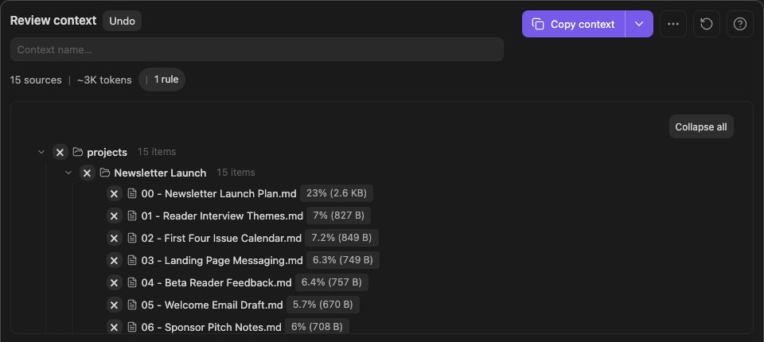Select the Newsletter Launch folder name

[160, 173]
